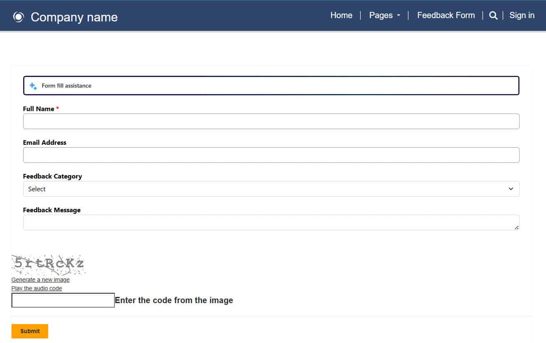Image resolution: width=546 pixels, height=343 pixels.
Task: Click the Company name title
Action: click(x=74, y=17)
